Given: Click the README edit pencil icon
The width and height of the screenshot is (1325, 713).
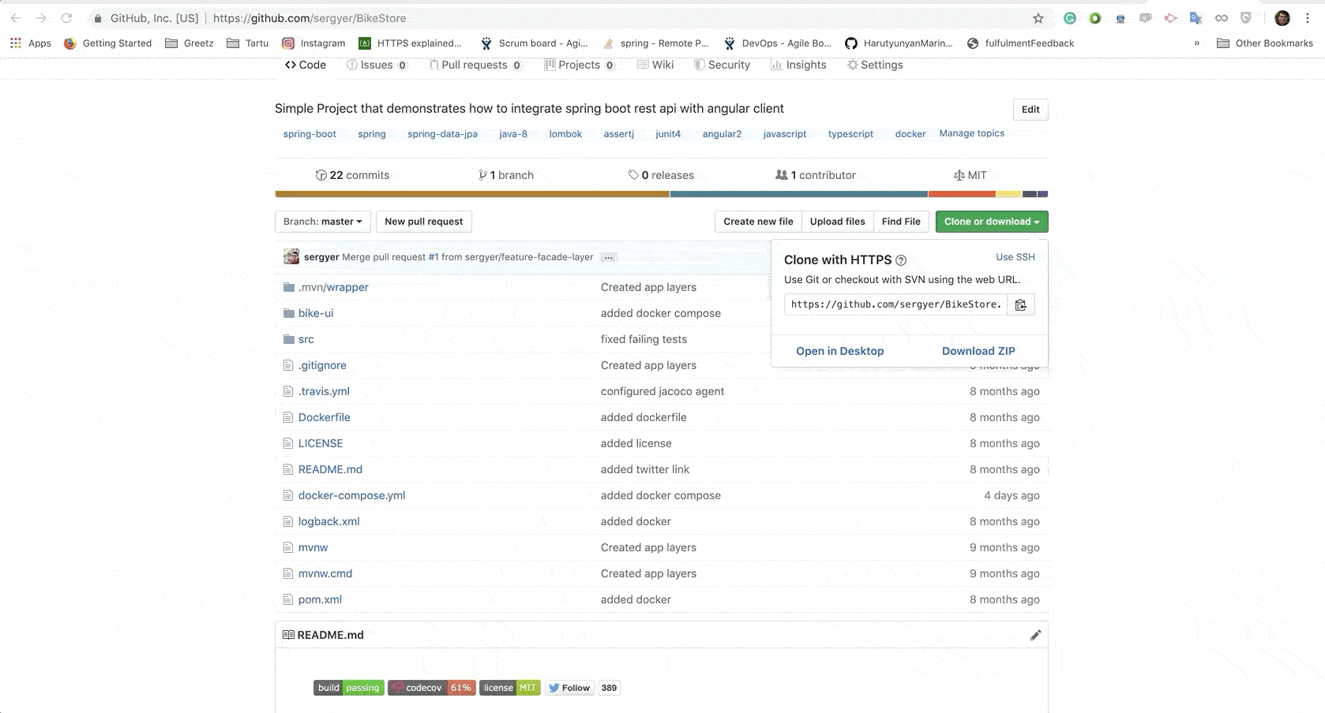Looking at the screenshot, I should 1035,635.
